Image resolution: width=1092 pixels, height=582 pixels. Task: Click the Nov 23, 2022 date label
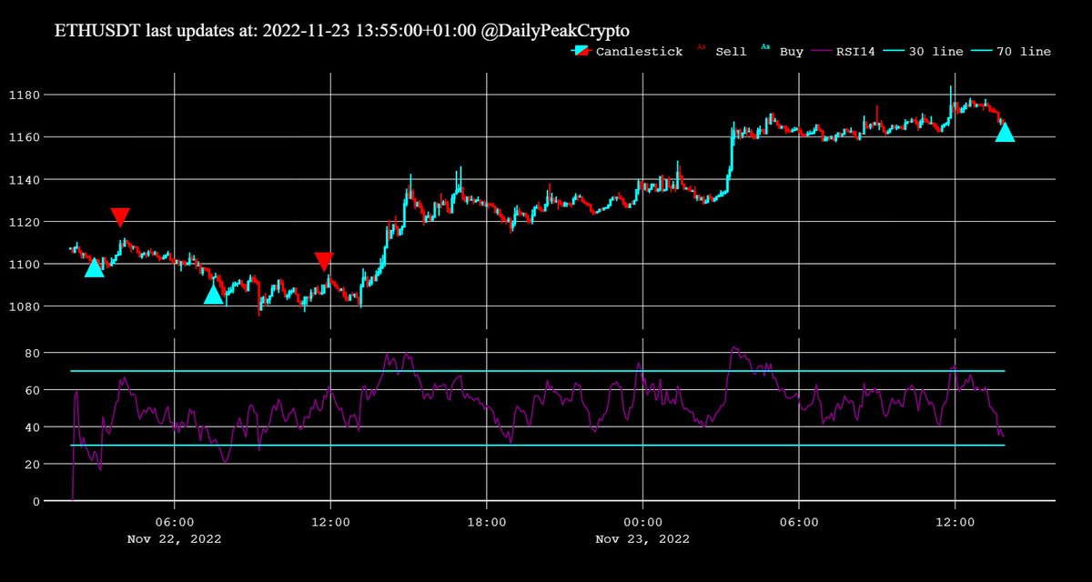click(642, 538)
